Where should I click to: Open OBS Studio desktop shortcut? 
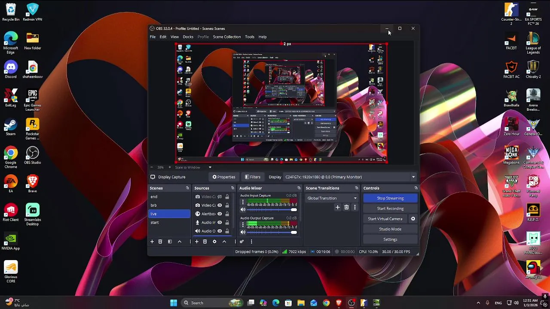click(32, 156)
